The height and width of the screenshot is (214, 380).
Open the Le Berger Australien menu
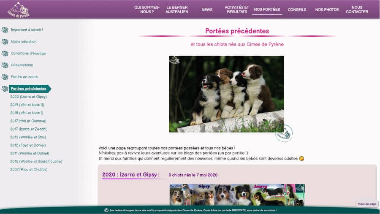click(x=177, y=9)
